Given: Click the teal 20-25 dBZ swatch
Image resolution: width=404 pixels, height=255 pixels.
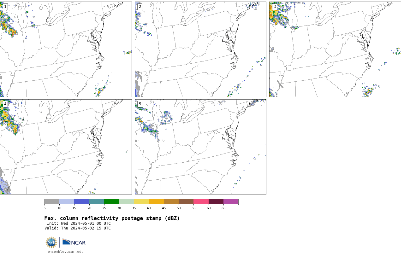Looking at the screenshot, I should click(x=97, y=202).
